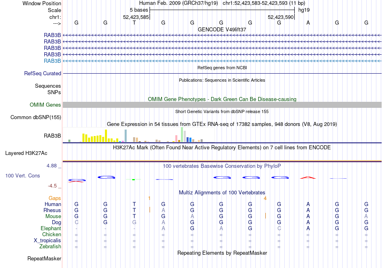Click the red A in the conservation logo
The width and height of the screenshot is (382, 268).
click(308, 177)
